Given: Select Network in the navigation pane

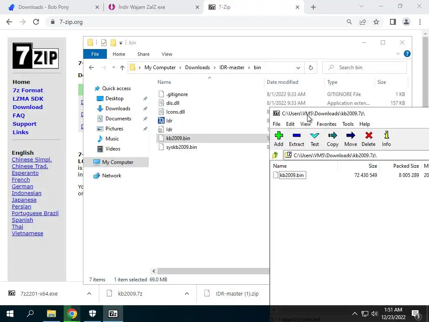Looking at the screenshot, I should (x=111, y=176).
